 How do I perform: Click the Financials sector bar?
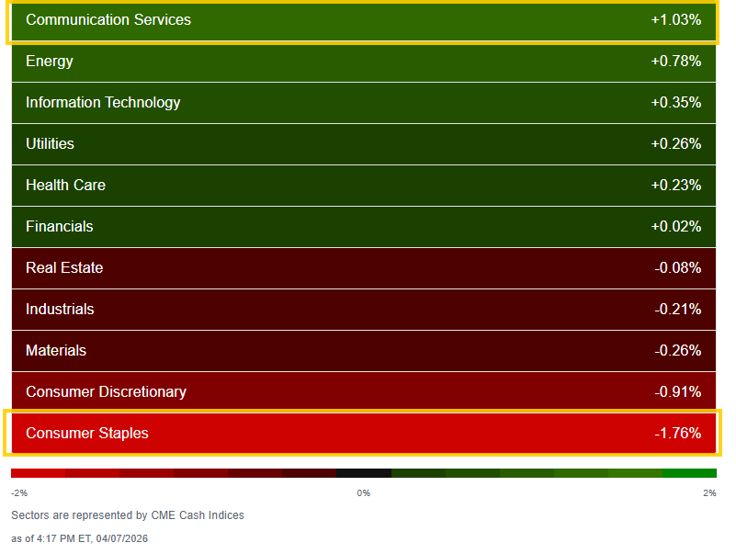(363, 226)
